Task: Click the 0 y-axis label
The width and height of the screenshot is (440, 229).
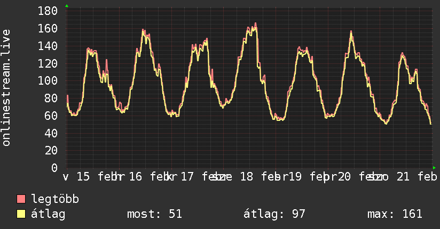Action: click(54, 168)
